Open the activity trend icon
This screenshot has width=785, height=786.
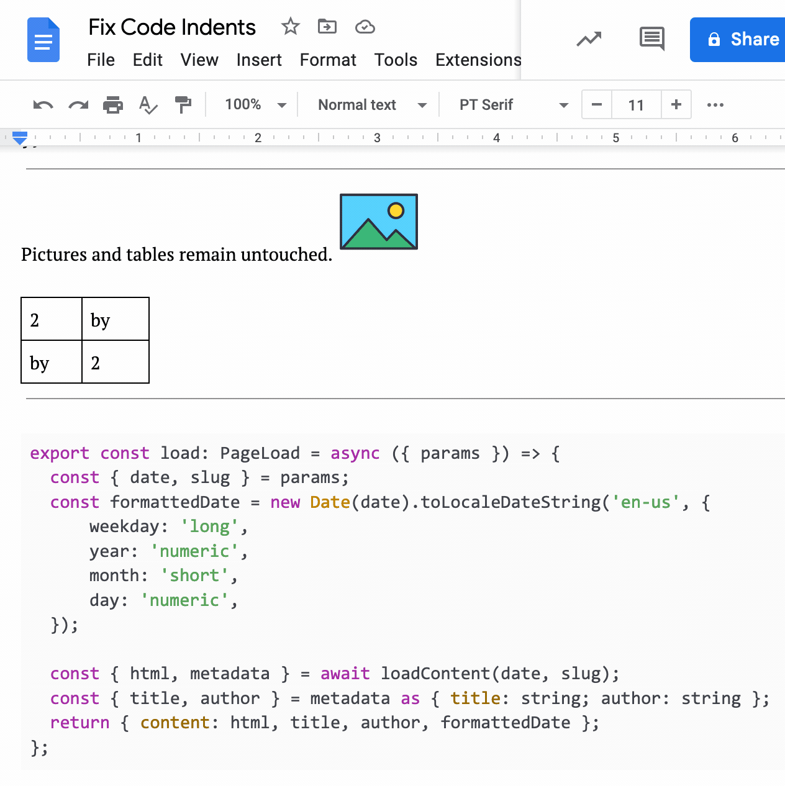tap(589, 40)
